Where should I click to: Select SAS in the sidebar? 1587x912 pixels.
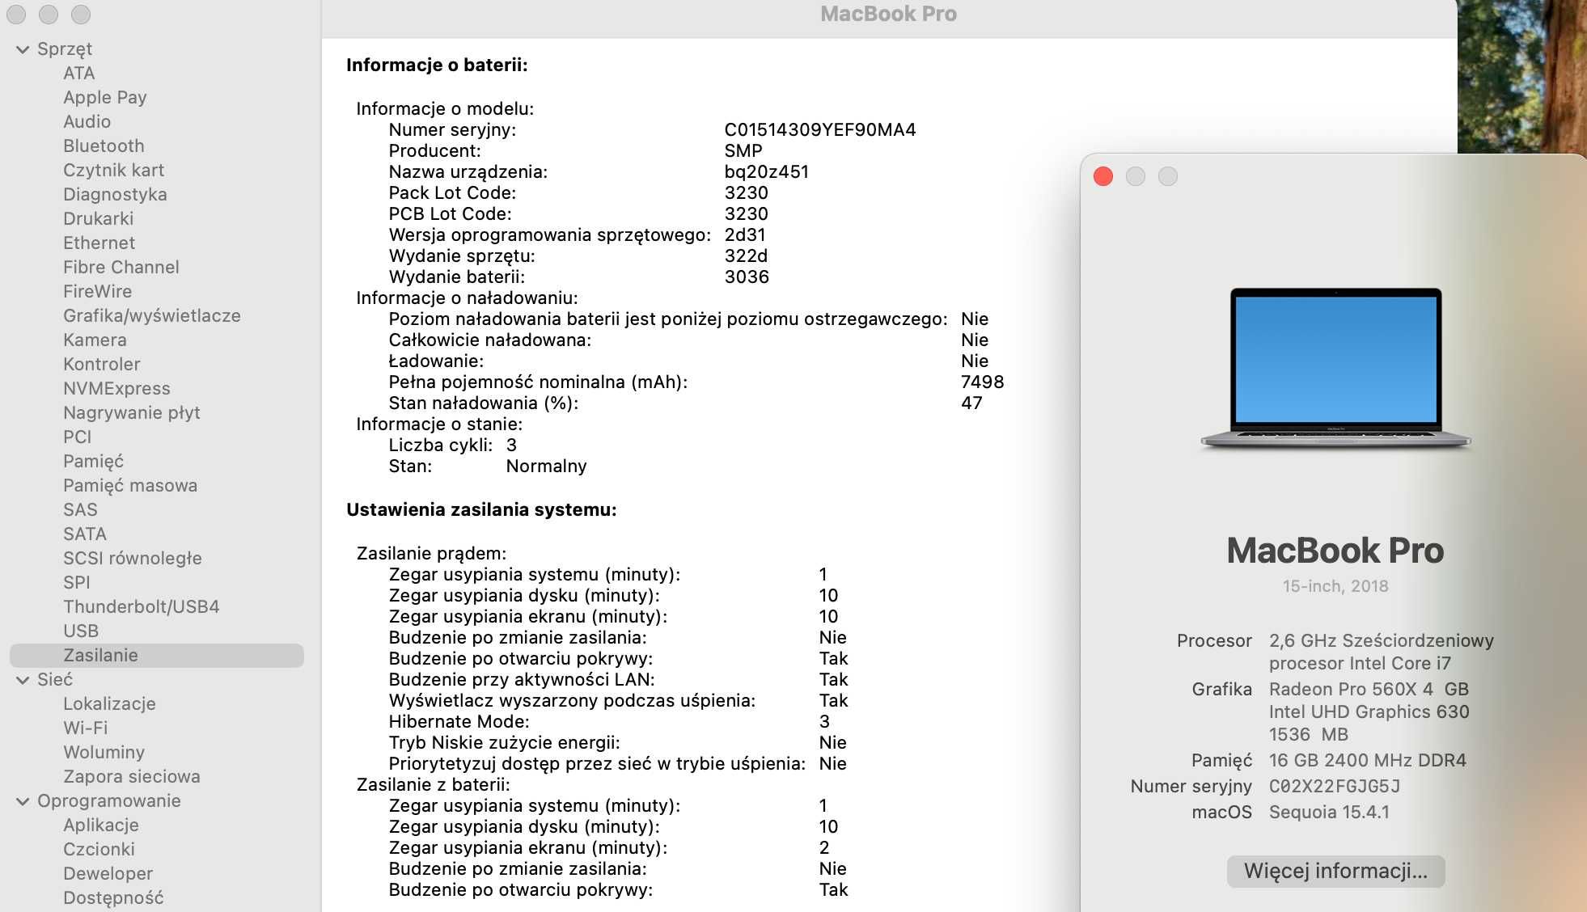[x=80, y=509]
